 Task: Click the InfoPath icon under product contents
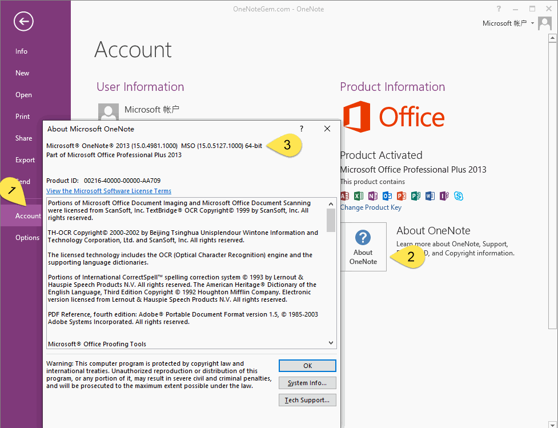pyautogui.click(x=444, y=196)
